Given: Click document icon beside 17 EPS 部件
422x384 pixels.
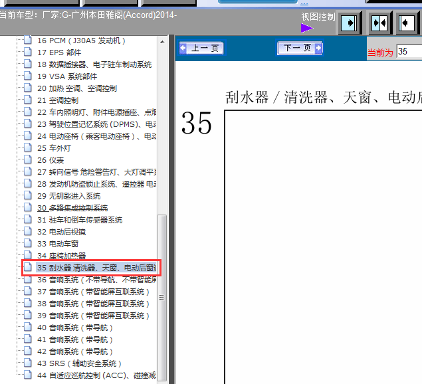Looking at the screenshot, I should pyautogui.click(x=28, y=52).
